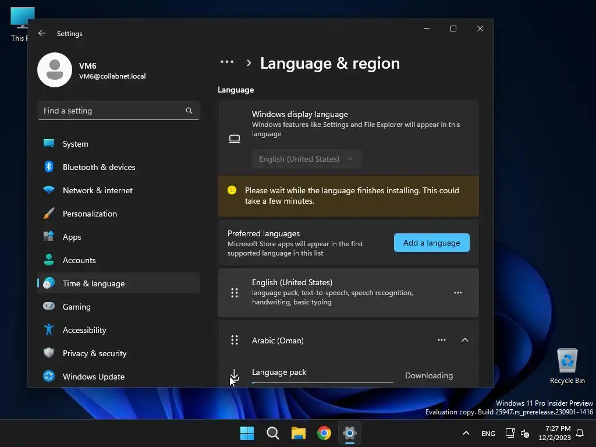This screenshot has height=447, width=596.
Task: Grab the Arabic (Oman) drag handle
Action: [235, 340]
